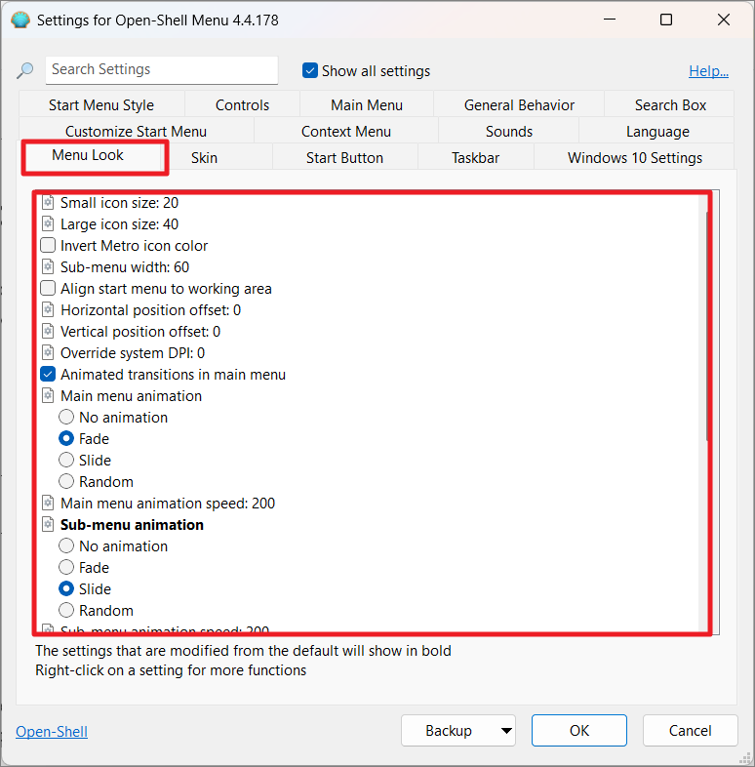Switch to Sounds tab
This screenshot has height=767, width=755.
click(x=509, y=131)
